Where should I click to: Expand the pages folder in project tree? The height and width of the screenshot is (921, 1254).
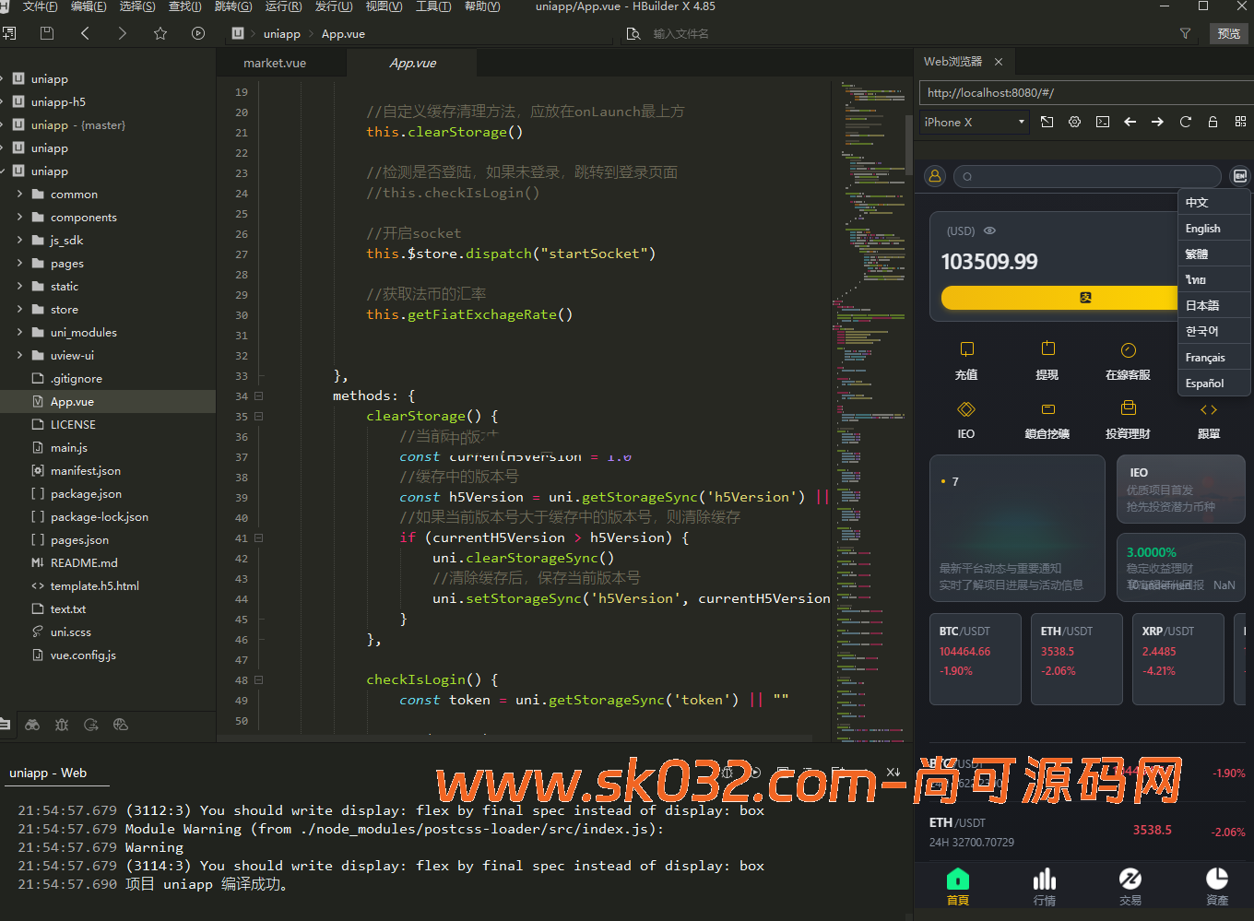click(20, 264)
